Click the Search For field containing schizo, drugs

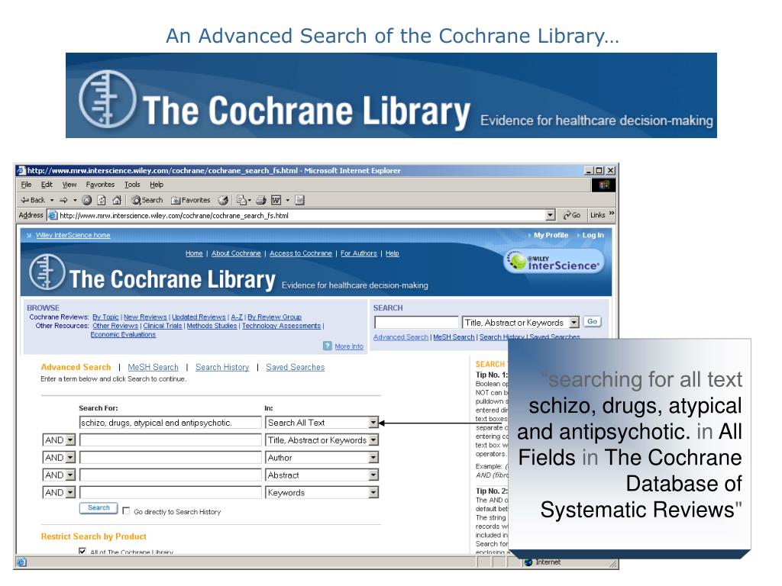pos(170,423)
